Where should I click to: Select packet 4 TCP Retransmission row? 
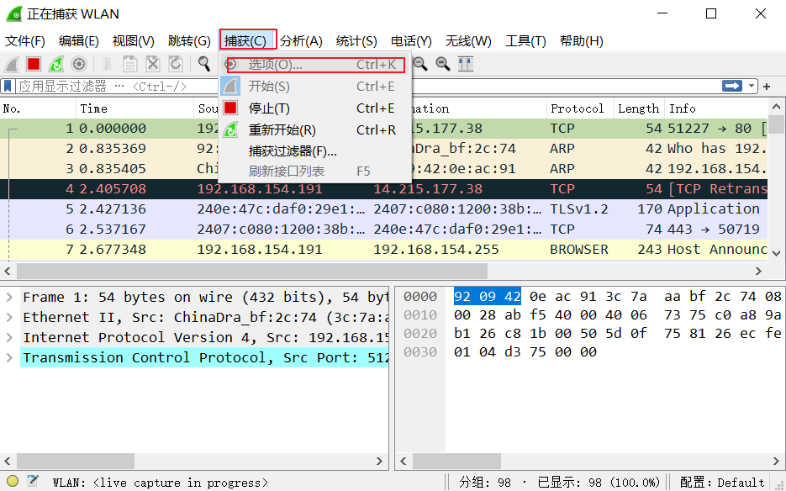click(x=384, y=189)
